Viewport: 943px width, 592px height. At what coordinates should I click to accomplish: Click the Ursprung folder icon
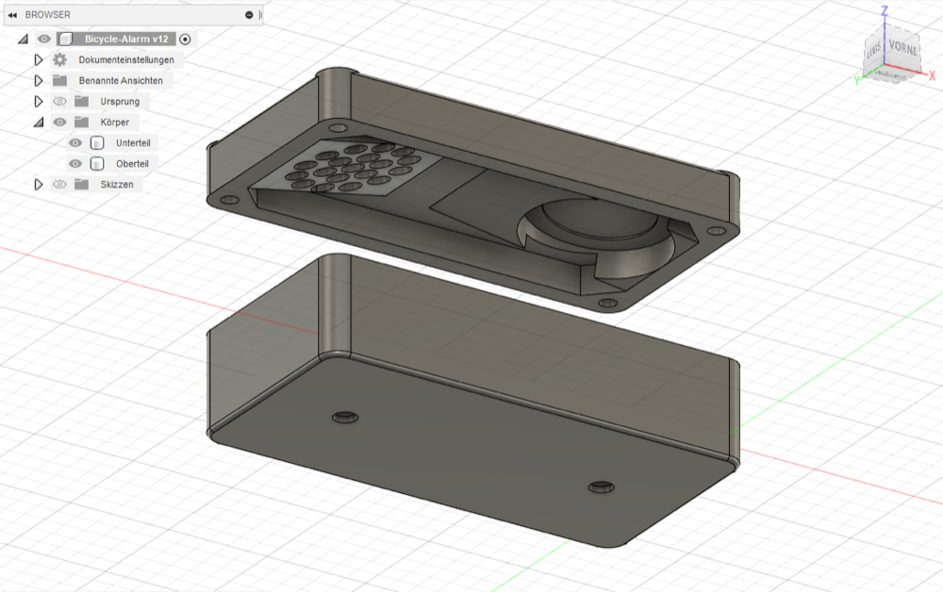82,101
